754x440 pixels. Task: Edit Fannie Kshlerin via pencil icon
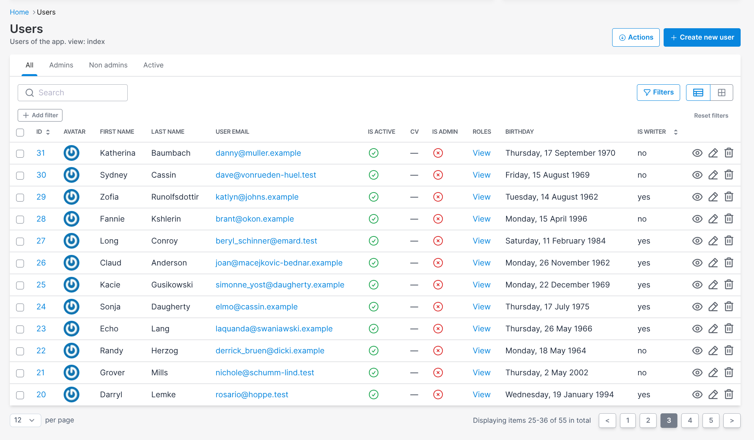point(713,219)
